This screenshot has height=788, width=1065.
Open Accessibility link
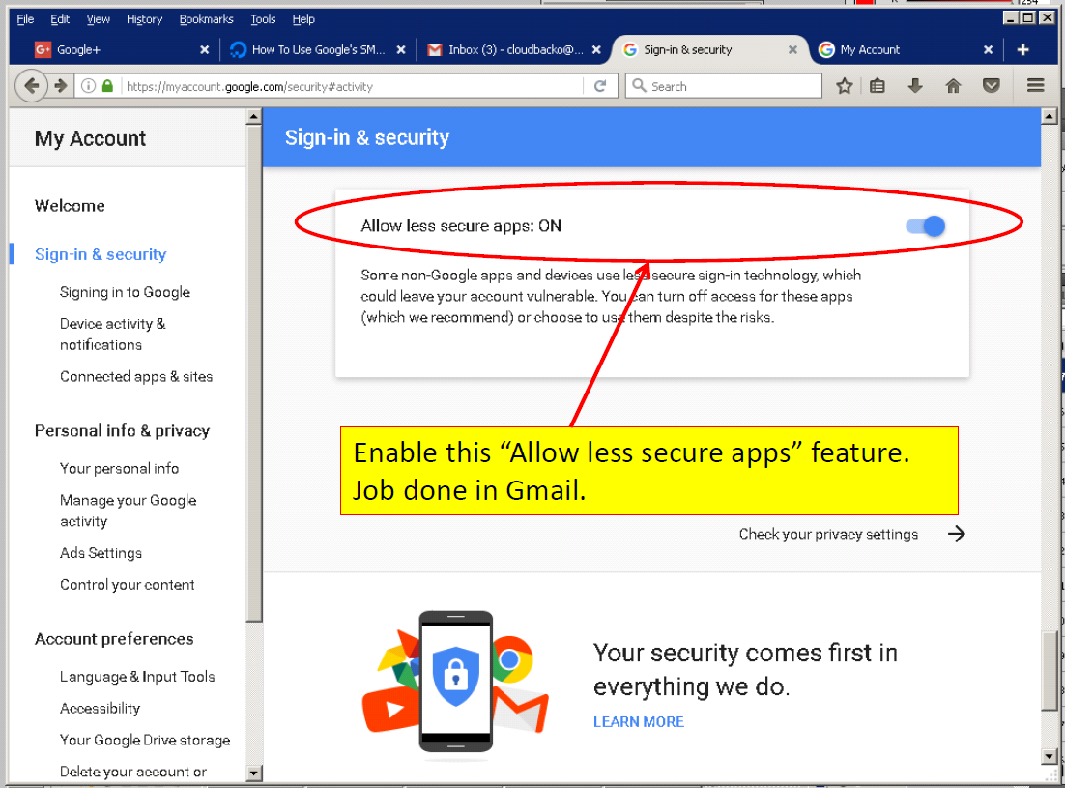pos(100,709)
